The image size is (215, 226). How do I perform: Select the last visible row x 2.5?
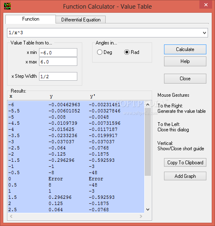(x=76, y=210)
